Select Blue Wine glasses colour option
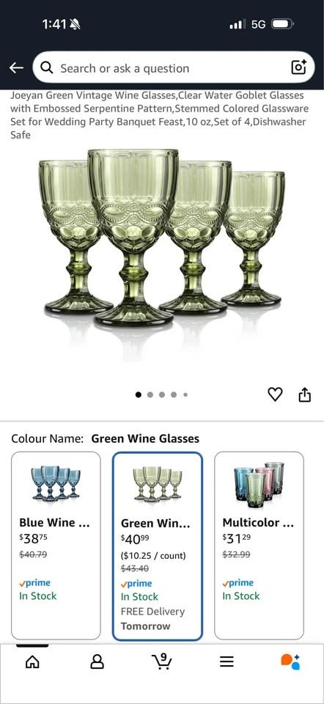Screen dimensions: 324x704 [x=56, y=546]
